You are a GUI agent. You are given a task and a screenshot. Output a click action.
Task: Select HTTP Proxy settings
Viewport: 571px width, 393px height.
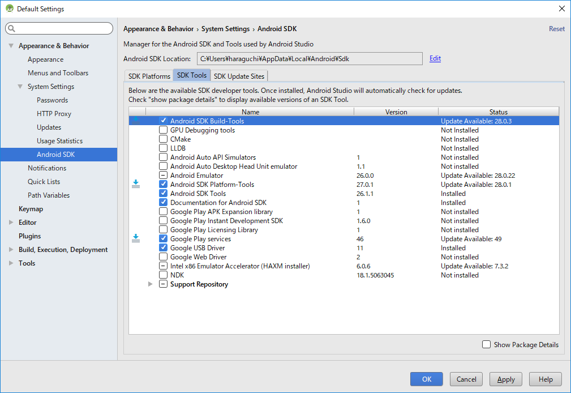(x=54, y=113)
